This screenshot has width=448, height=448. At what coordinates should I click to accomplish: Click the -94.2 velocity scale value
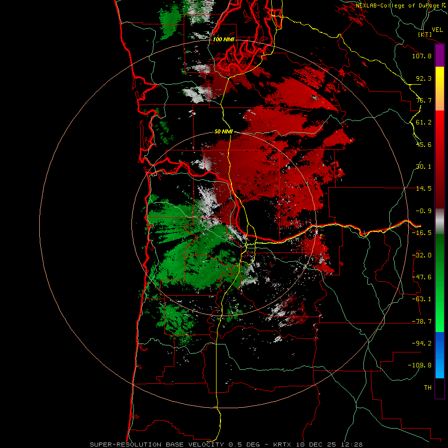[x=422, y=343]
